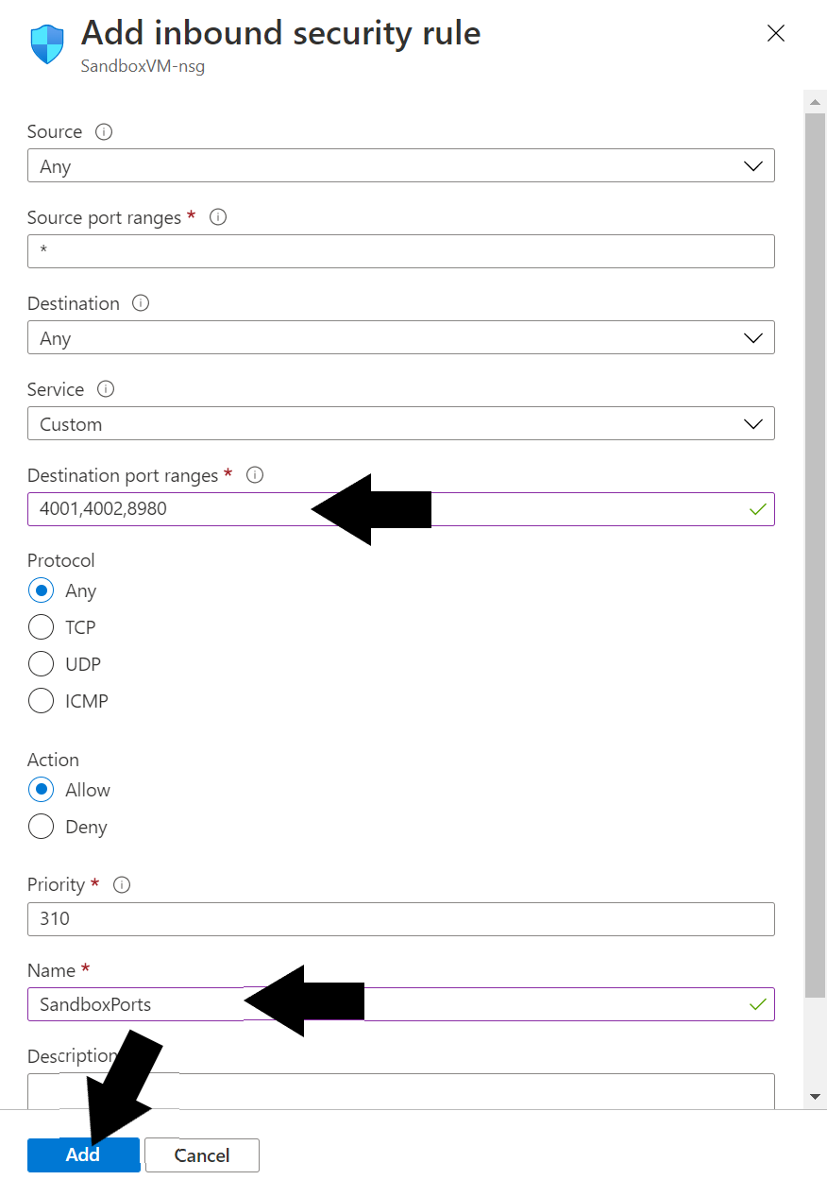
Task: Open the Source dropdown
Action: coord(400,166)
